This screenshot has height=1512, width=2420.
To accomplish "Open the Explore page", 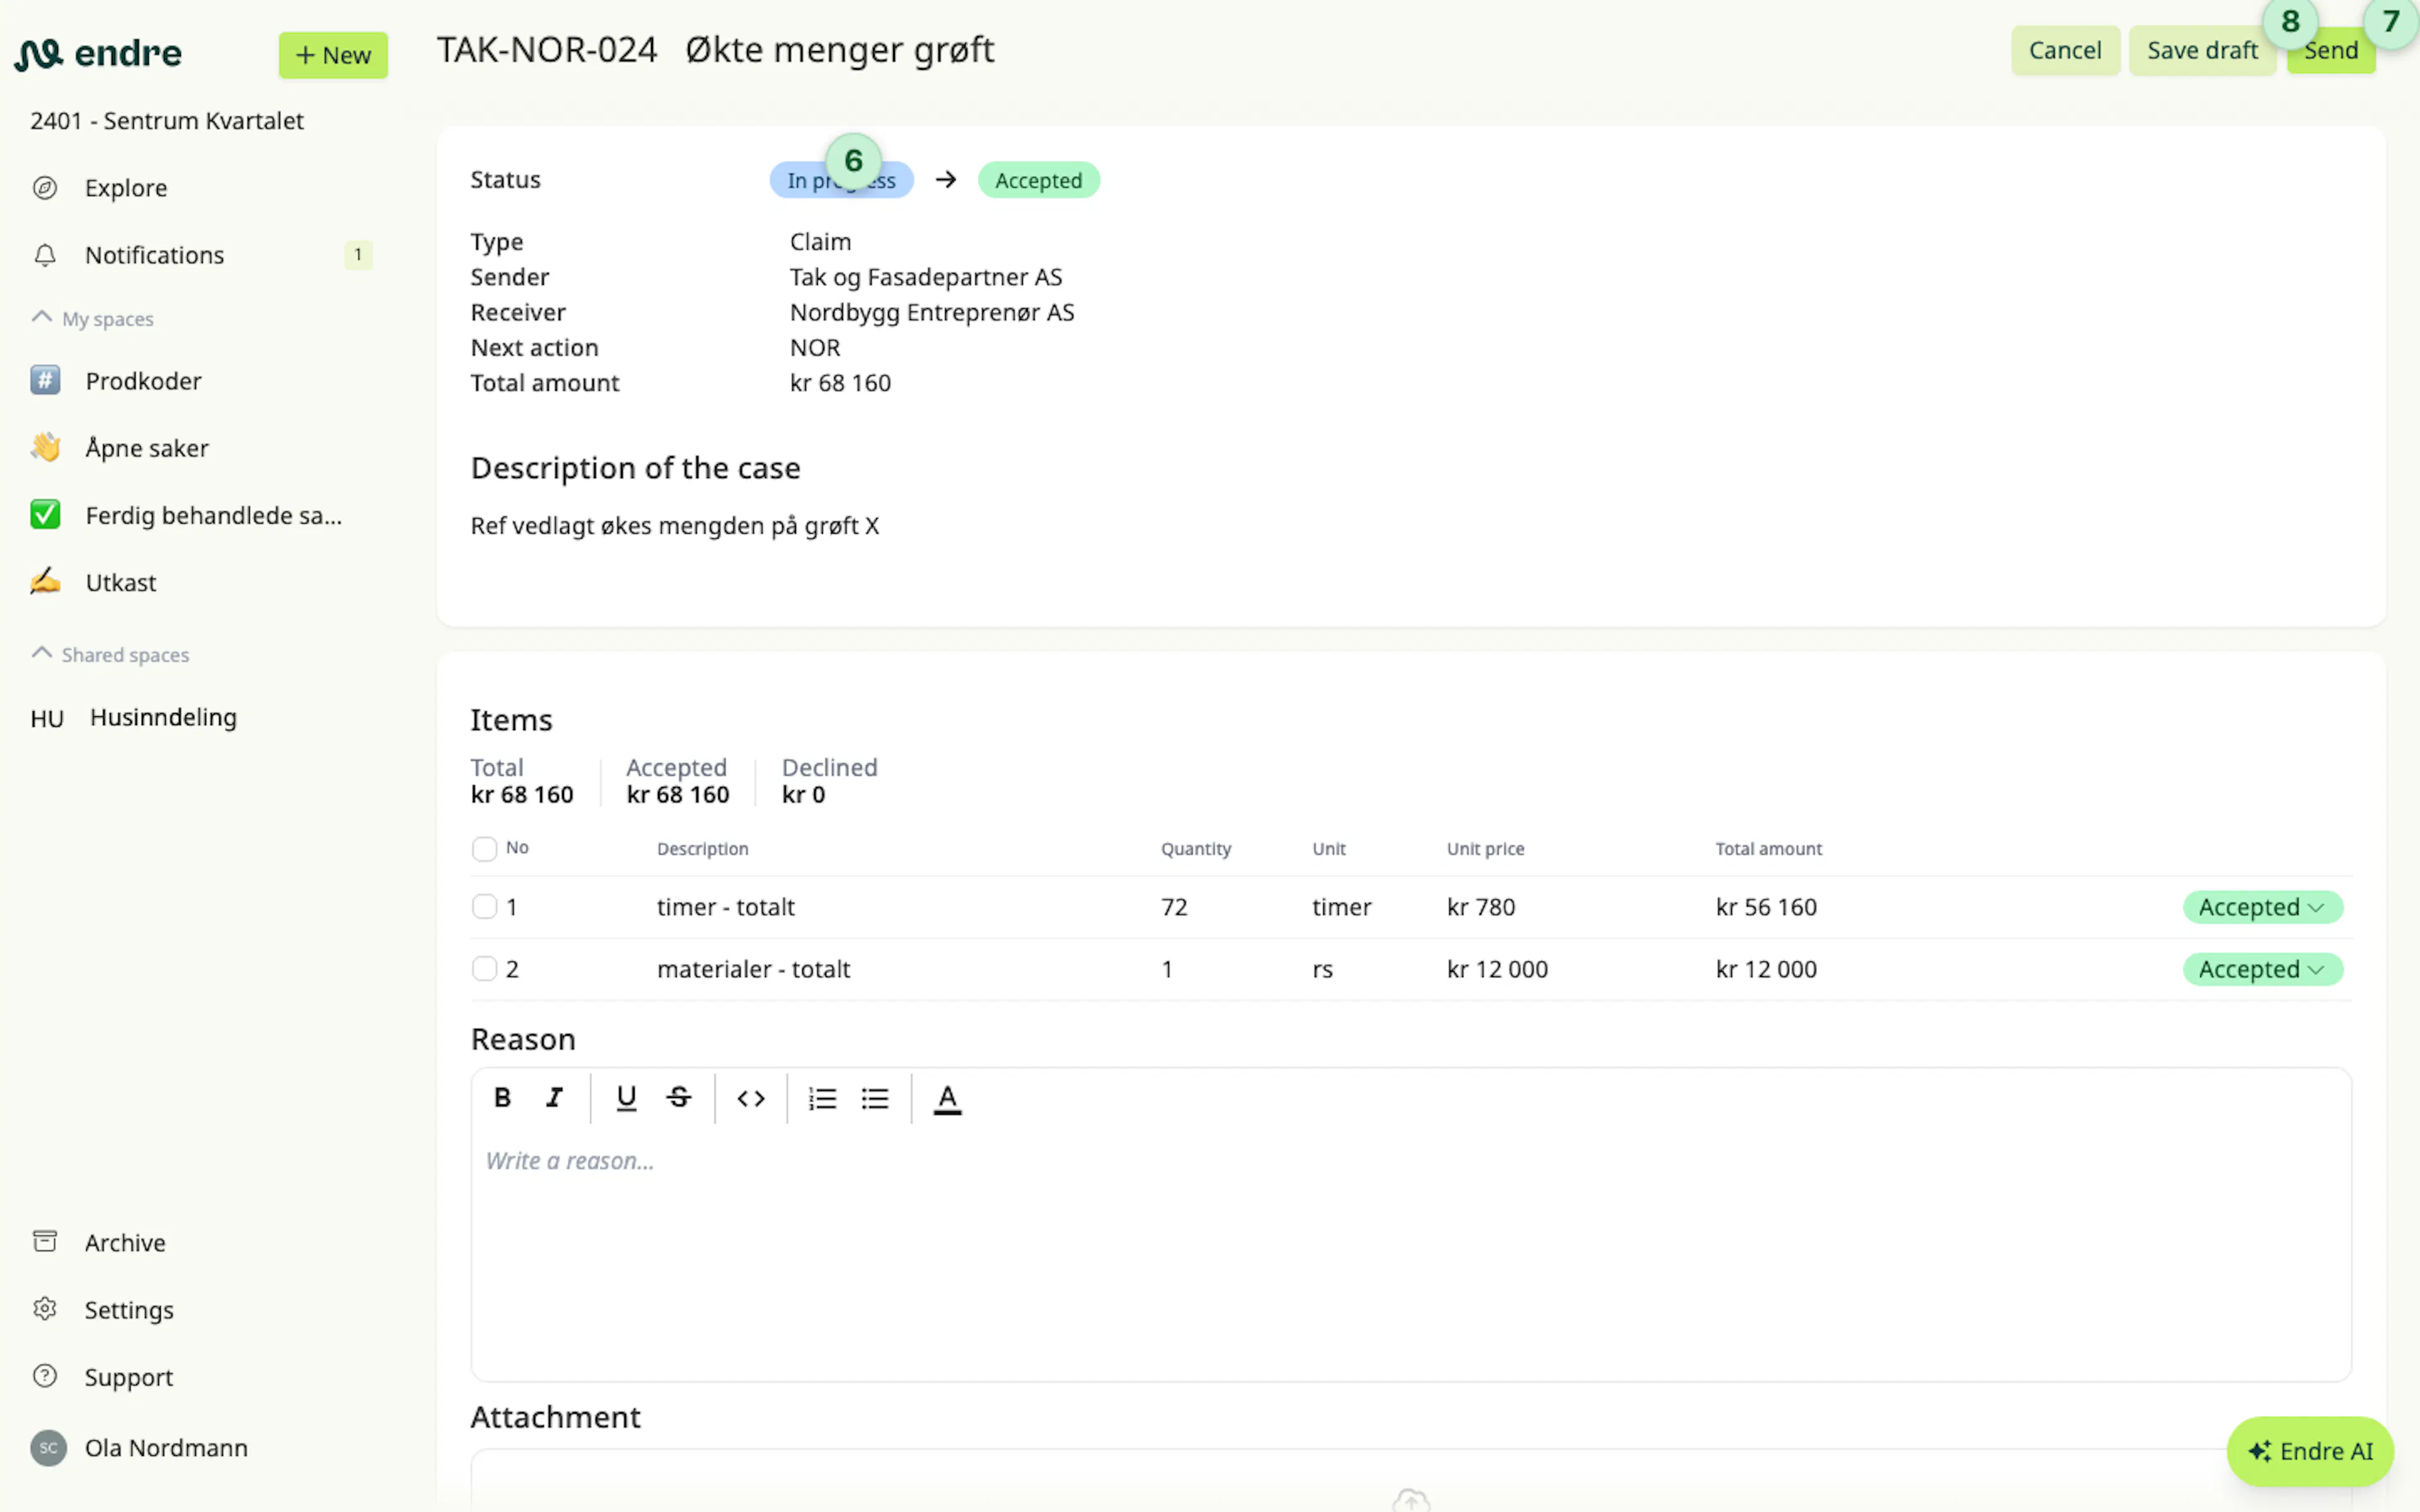I will coord(126,188).
